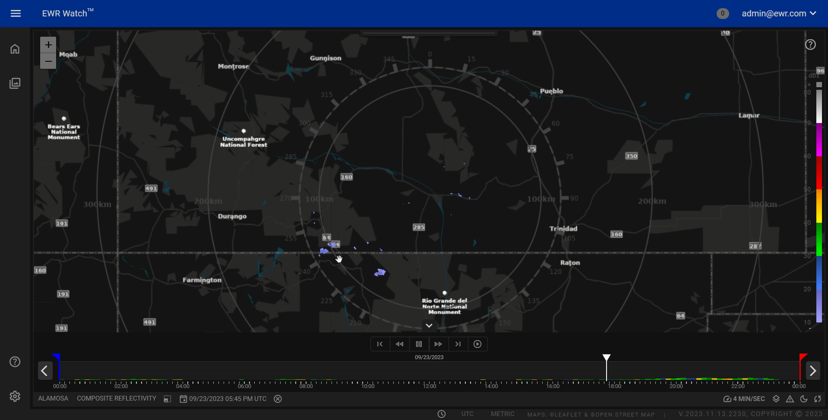Open date picker 09/23/2023 05:45 PM UTC
Screen dimensions: 828x420
point(223,399)
